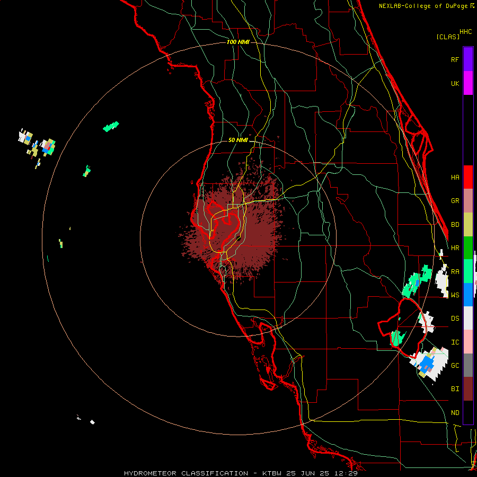
Task: Click the GC legend label
Action: [x=455, y=365]
